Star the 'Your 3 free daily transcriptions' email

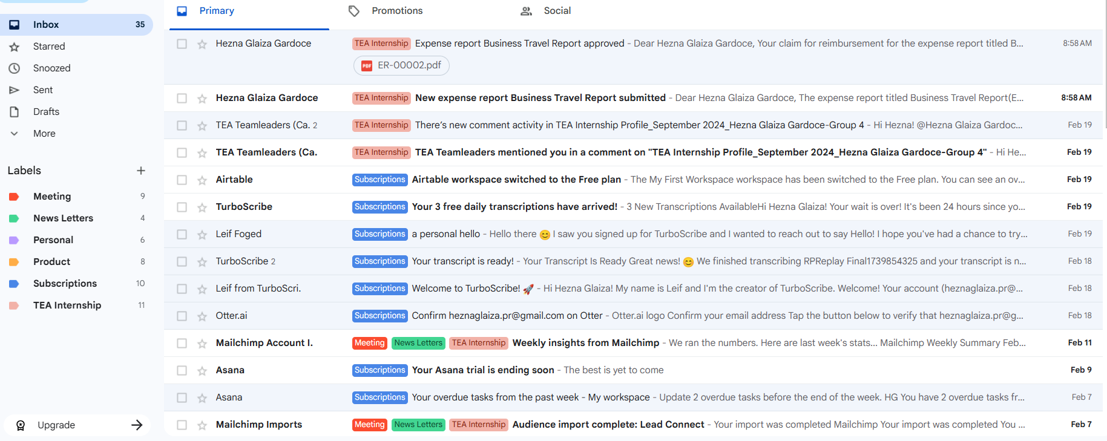[202, 207]
